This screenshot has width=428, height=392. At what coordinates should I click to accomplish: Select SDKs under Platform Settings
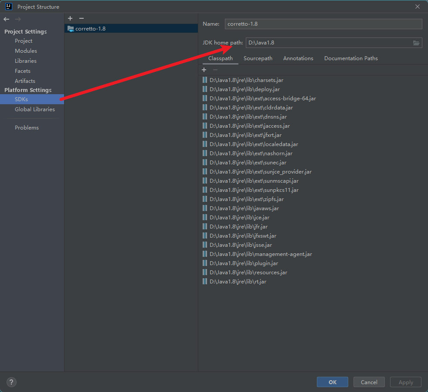click(32, 99)
